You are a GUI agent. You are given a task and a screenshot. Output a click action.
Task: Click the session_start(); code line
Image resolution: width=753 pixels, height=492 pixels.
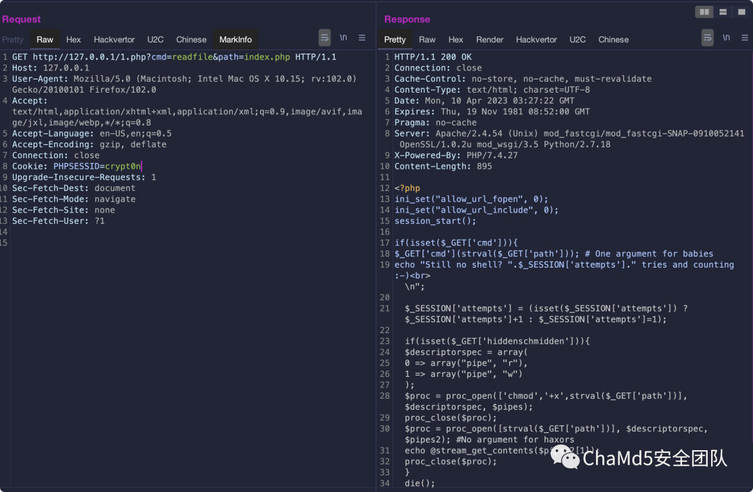click(x=435, y=222)
